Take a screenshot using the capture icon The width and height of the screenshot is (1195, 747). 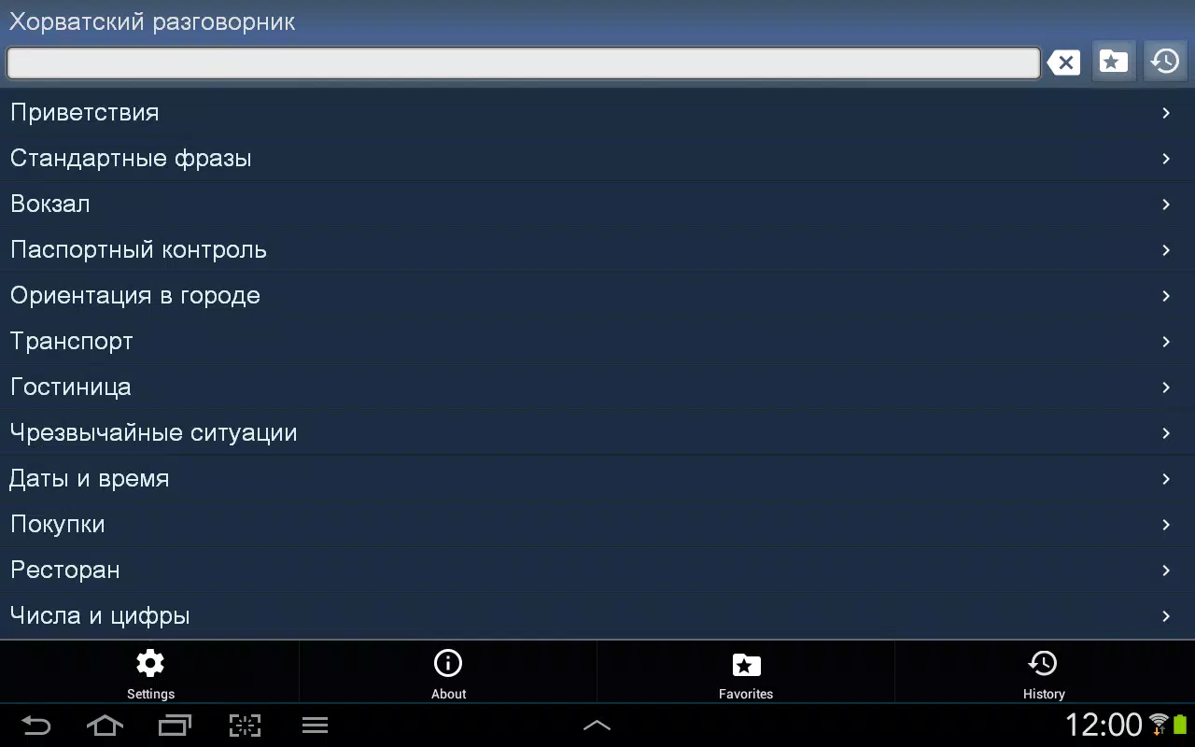(245, 725)
